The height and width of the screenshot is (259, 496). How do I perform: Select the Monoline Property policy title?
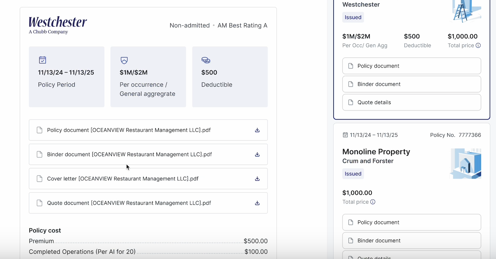[376, 152]
